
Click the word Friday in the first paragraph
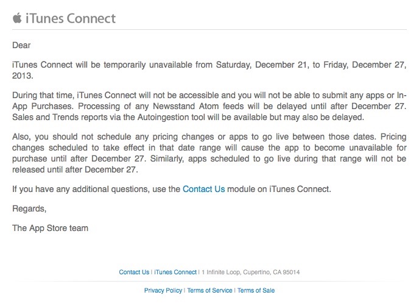pyautogui.click(x=336, y=65)
